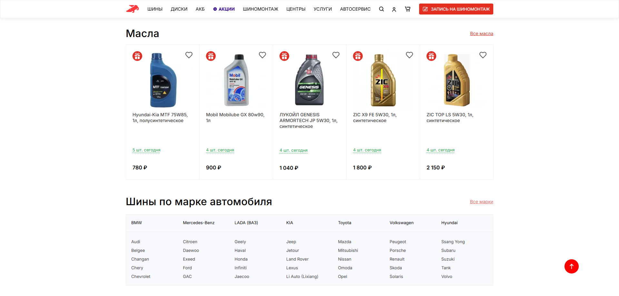Open the user account icon
619x296 pixels.
pyautogui.click(x=394, y=9)
